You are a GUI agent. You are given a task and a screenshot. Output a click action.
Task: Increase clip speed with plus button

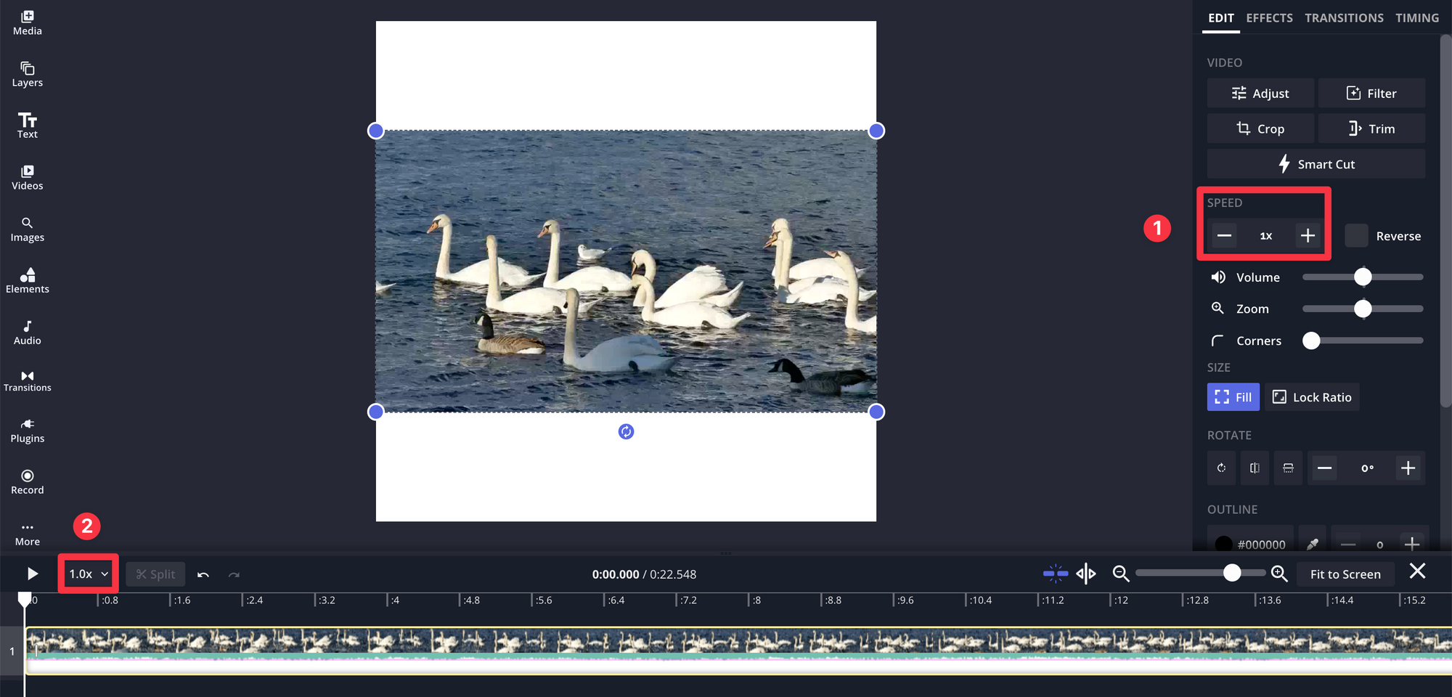point(1308,236)
